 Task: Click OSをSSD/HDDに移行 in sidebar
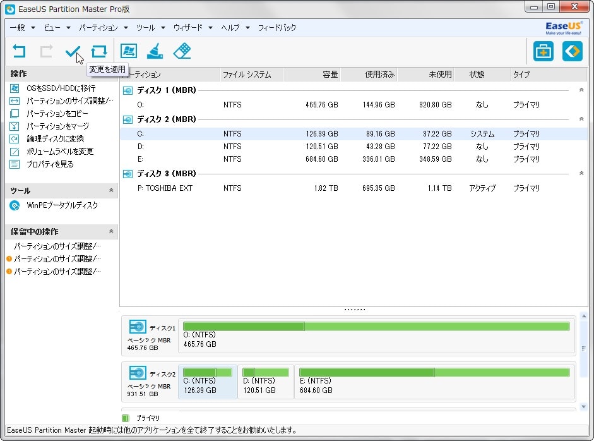[61, 88]
